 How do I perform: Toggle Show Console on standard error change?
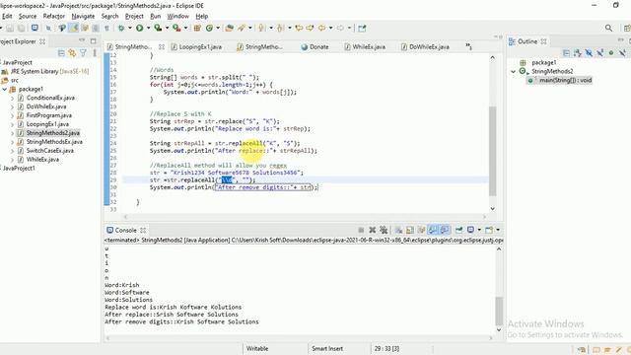445,230
